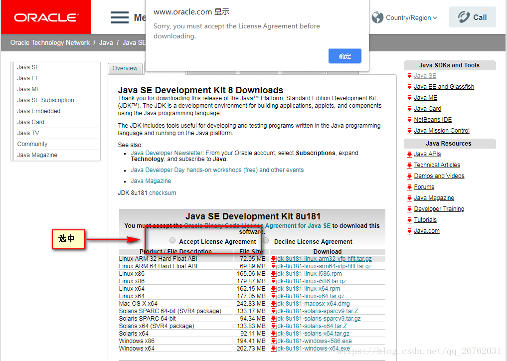This screenshot has height=361, width=507.
Task: Click download arrow icon beside Java ME sidebar link
Action: click(x=409, y=98)
